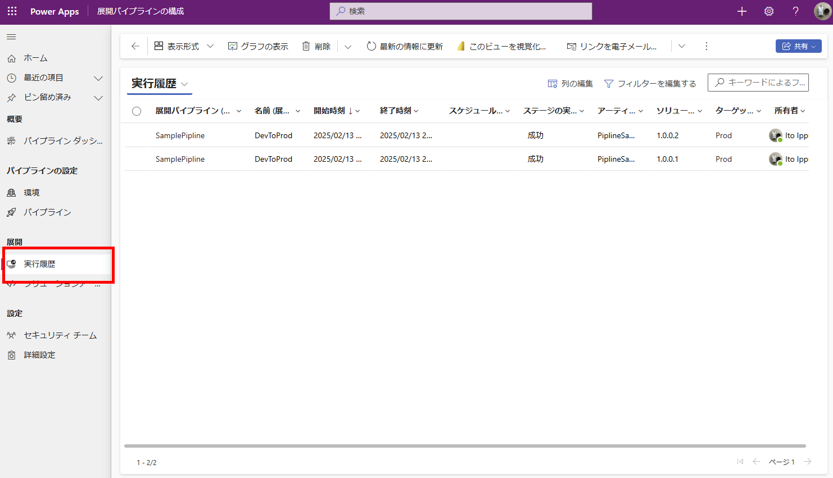The width and height of the screenshot is (833, 478).
Task: Open the overflow menu in the command bar
Action: [706, 46]
